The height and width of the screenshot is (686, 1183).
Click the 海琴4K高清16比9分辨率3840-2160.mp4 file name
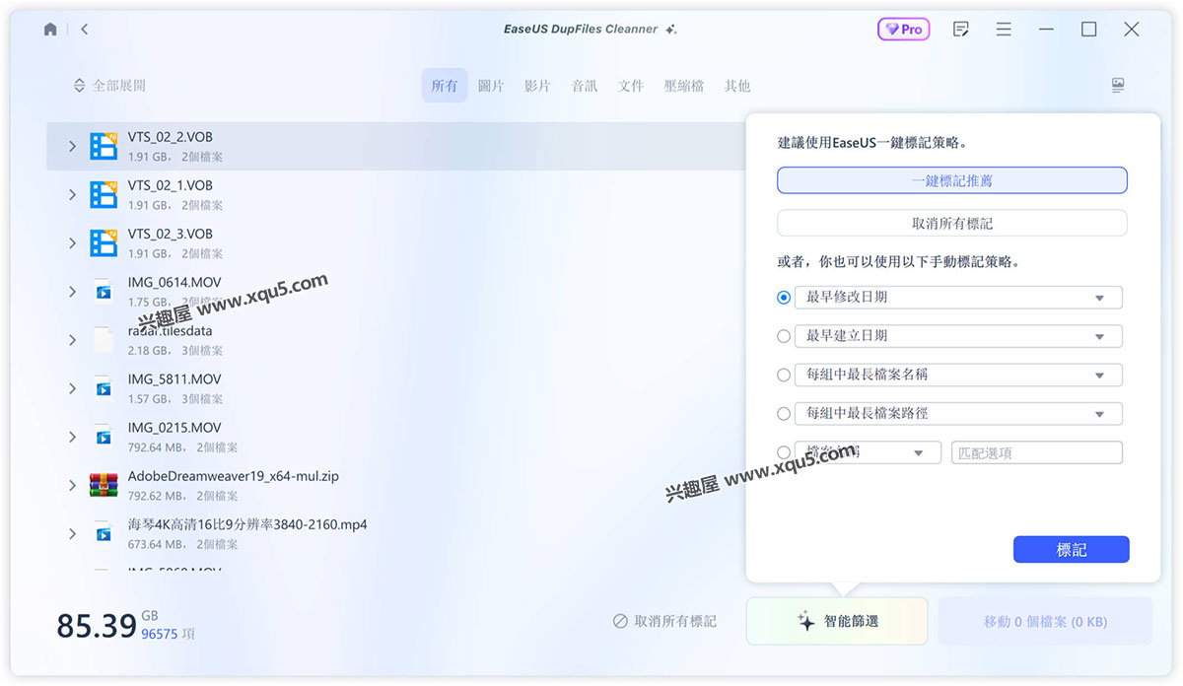(247, 524)
